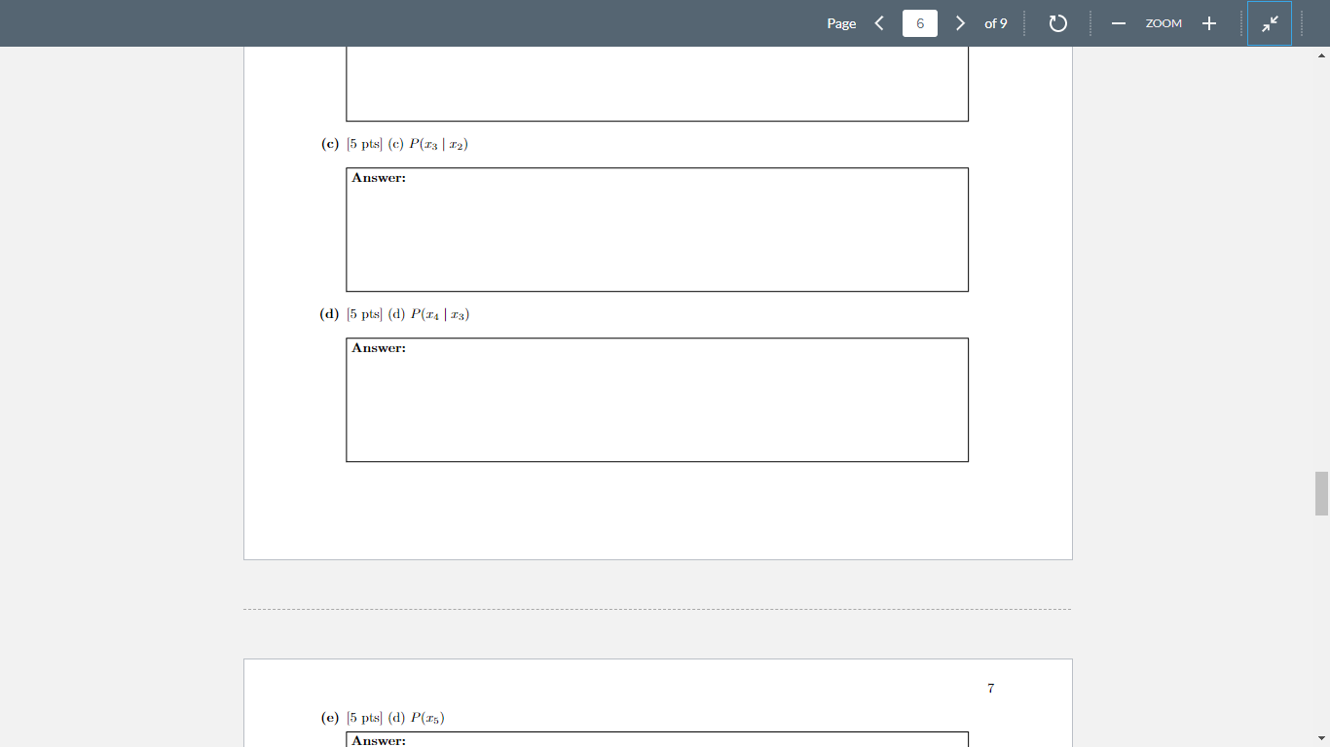Click the question text P(x5)

coord(427,718)
